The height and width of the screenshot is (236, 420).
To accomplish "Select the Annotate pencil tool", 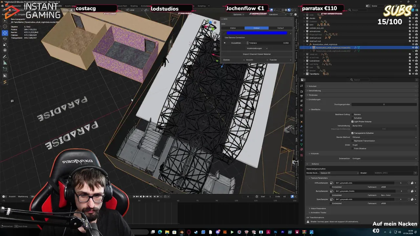I will click(5, 57).
